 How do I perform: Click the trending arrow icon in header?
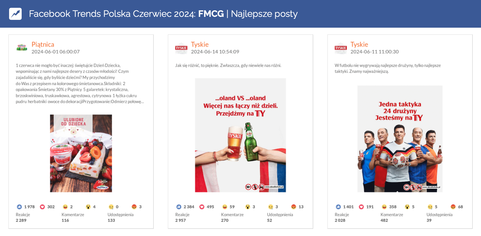pyautogui.click(x=15, y=14)
